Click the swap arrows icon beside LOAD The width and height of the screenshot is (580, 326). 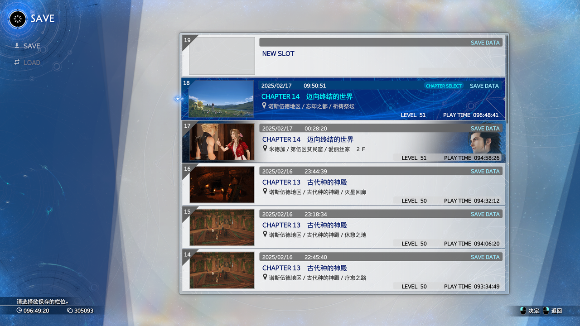coord(17,62)
